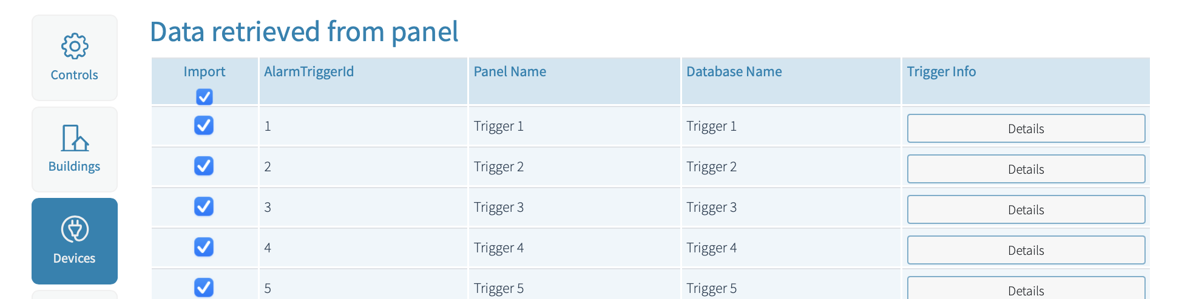Toggle the select-all Import checkbox in header
Screen dimensions: 1193x299
point(204,97)
